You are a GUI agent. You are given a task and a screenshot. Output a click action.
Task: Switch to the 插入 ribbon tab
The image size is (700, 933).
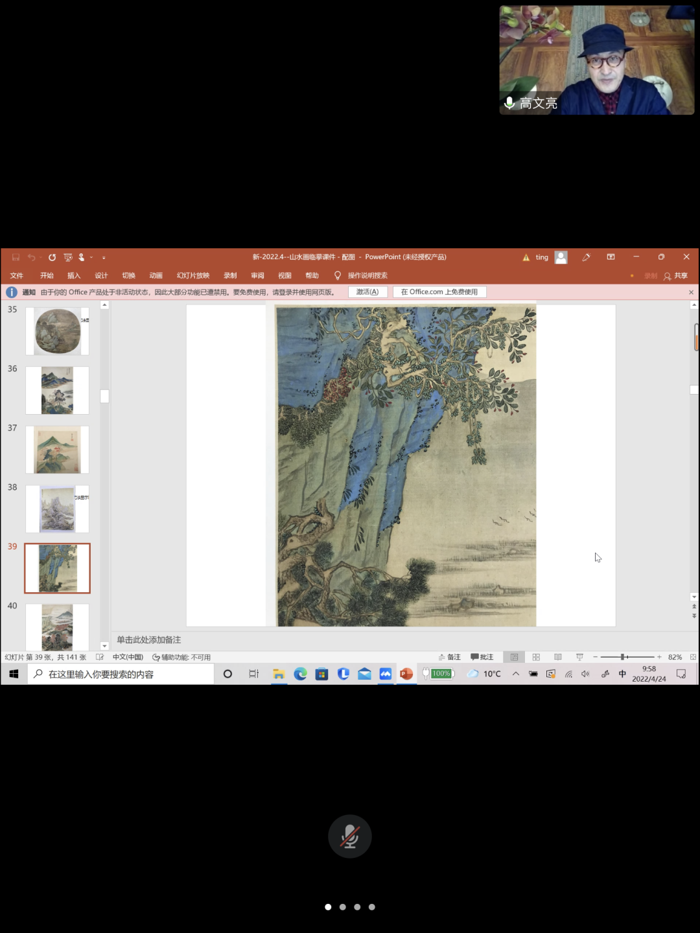click(74, 275)
